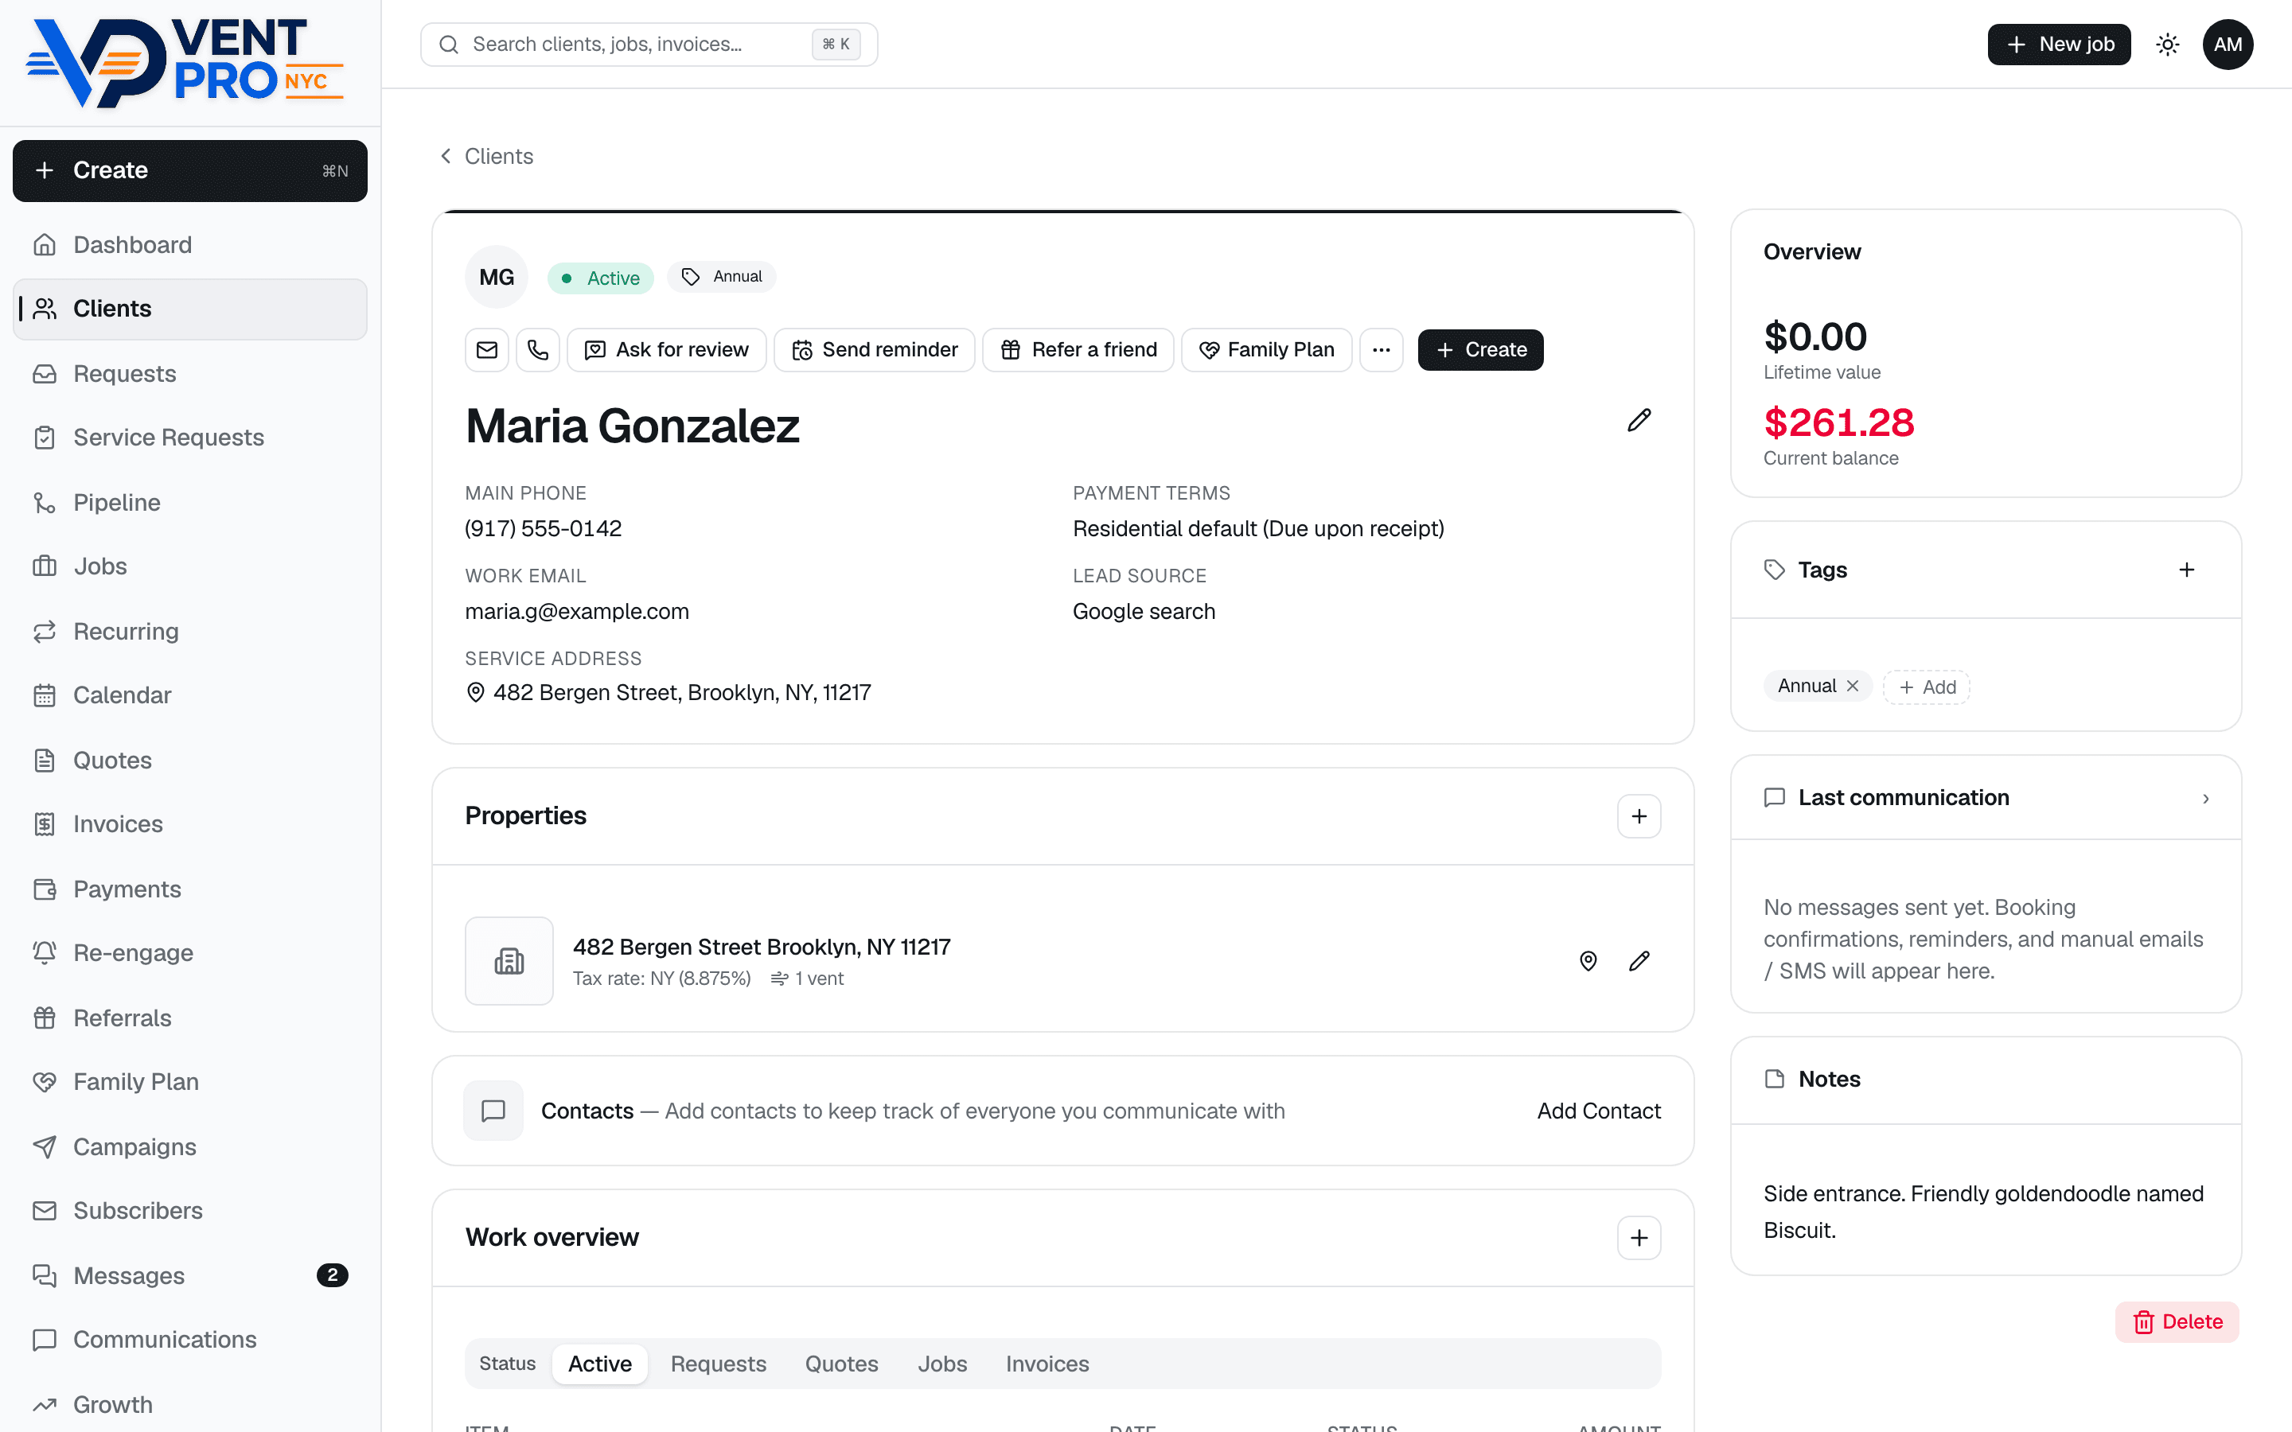Image resolution: width=2292 pixels, height=1432 pixels.
Task: Switch to the Invoices work overview tab
Action: pyautogui.click(x=1047, y=1364)
